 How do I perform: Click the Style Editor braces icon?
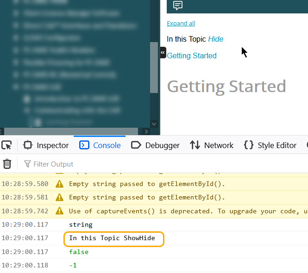(x=248, y=145)
